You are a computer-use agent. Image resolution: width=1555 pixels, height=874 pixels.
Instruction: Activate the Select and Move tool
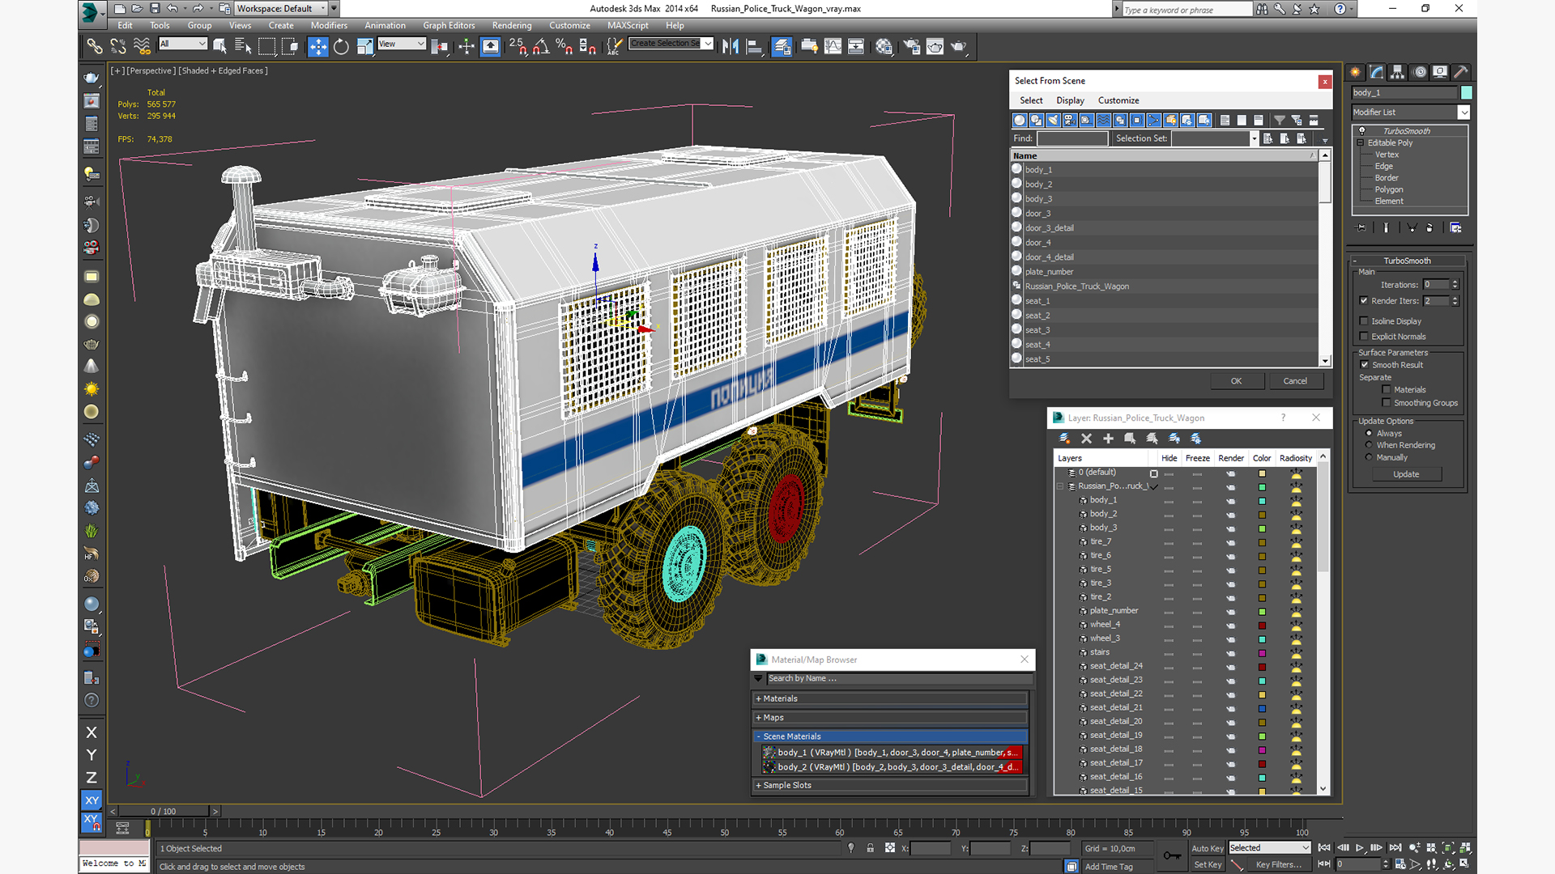coord(317,46)
